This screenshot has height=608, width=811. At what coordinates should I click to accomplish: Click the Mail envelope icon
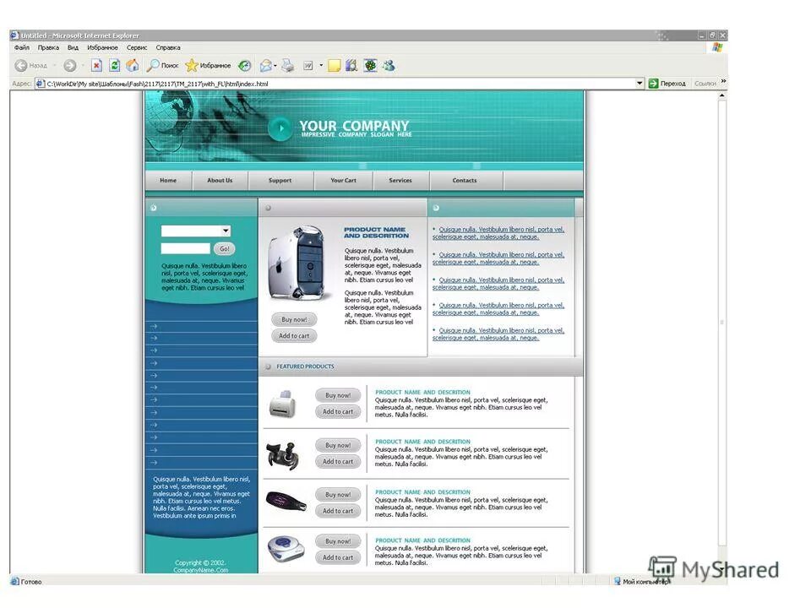(265, 66)
